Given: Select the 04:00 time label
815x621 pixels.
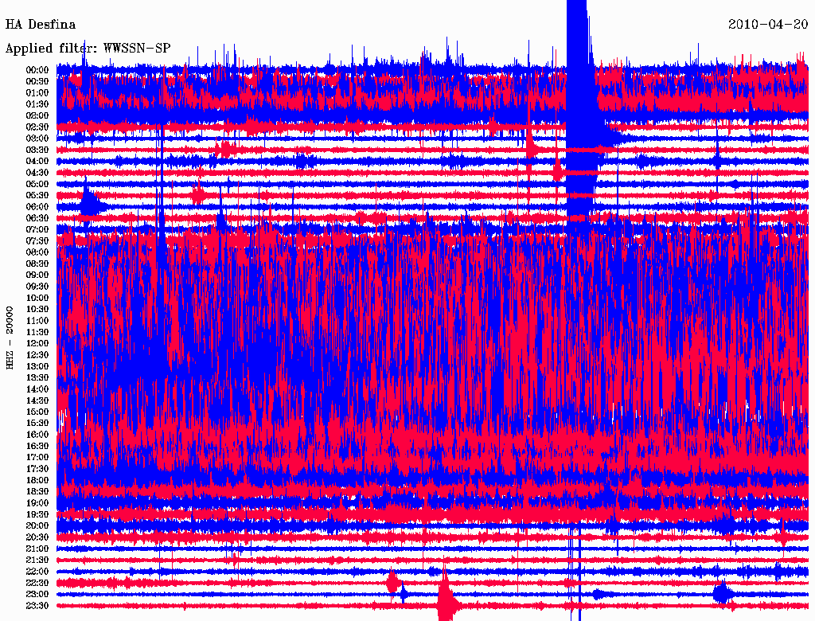Looking at the screenshot, I should click(37, 162).
